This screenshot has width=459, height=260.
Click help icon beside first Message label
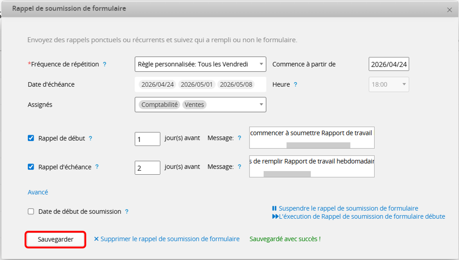[239, 138]
